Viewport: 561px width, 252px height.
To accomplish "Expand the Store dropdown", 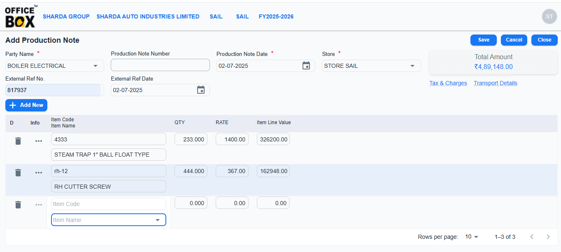I will click(412, 66).
